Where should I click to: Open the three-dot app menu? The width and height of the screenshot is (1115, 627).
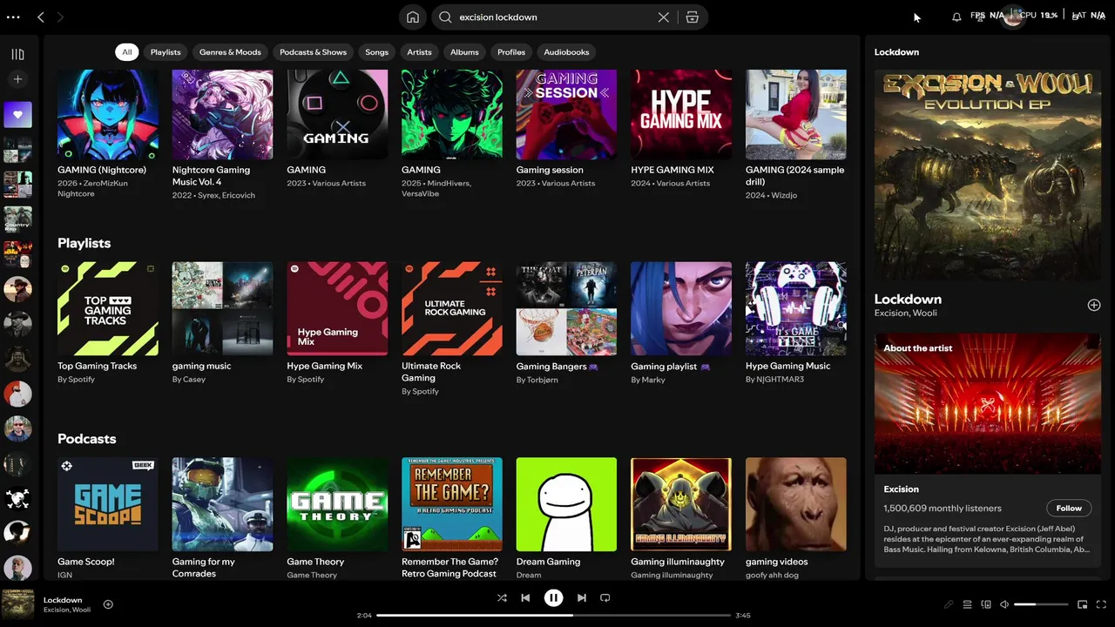[x=13, y=17]
